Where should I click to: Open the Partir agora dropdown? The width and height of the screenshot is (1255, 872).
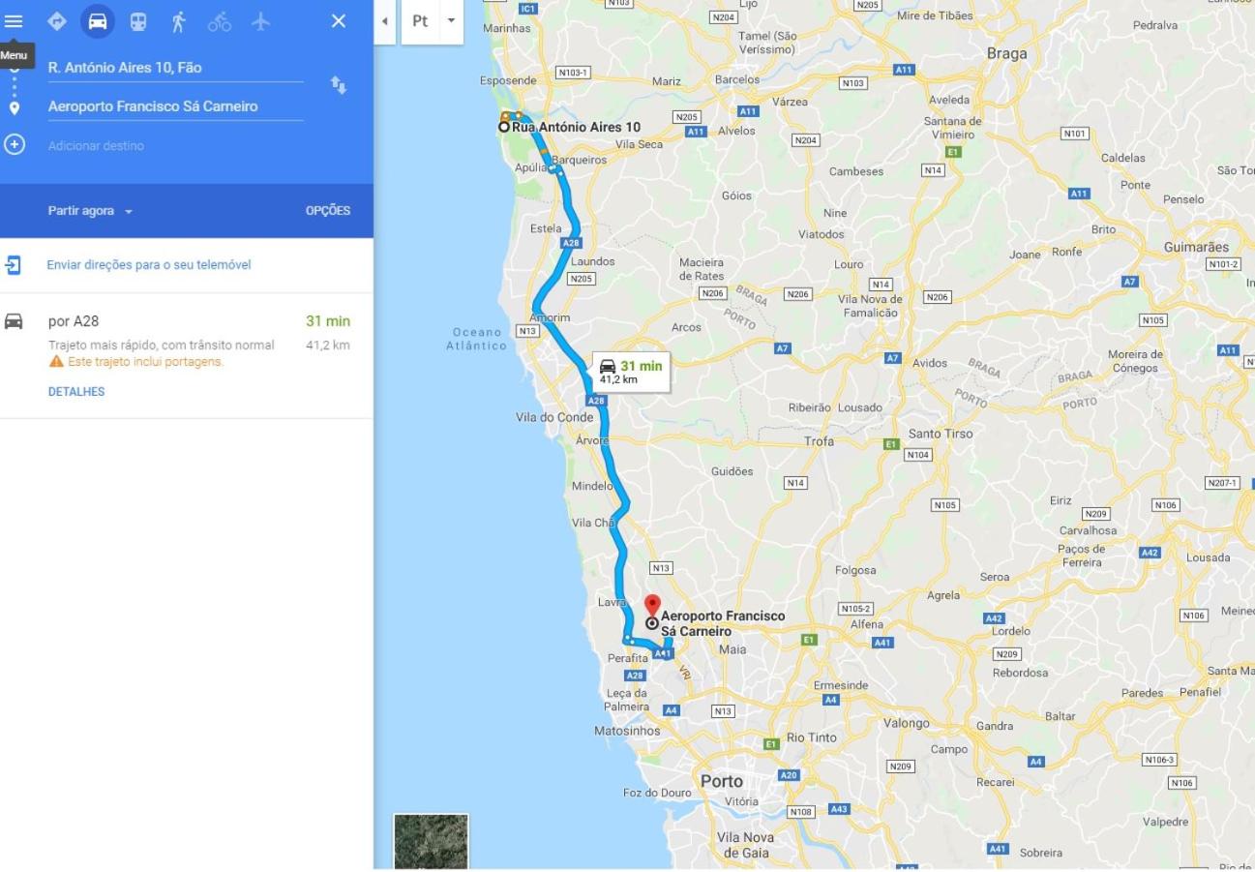tap(90, 211)
